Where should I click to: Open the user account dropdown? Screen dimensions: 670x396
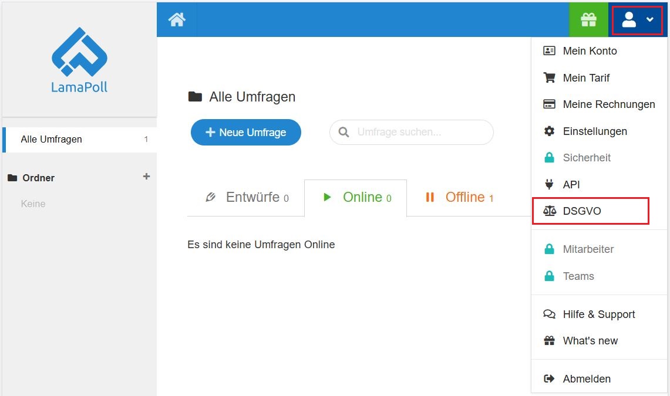[637, 19]
